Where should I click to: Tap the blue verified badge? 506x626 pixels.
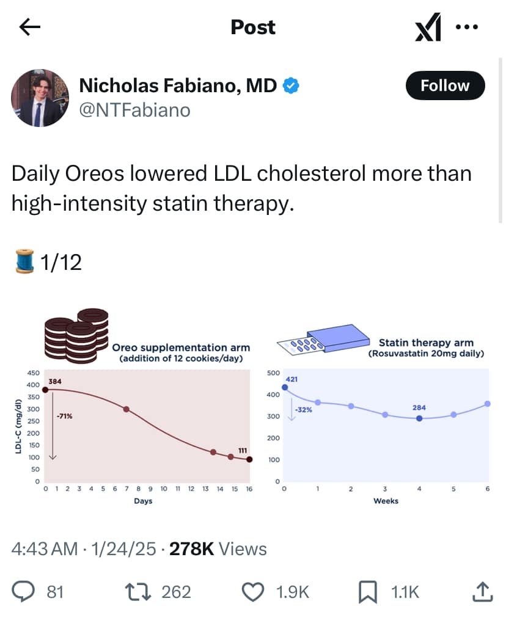291,86
